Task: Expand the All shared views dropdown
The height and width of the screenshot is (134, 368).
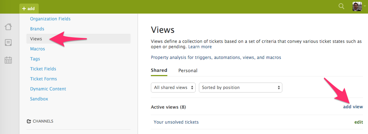Action: pos(173,88)
